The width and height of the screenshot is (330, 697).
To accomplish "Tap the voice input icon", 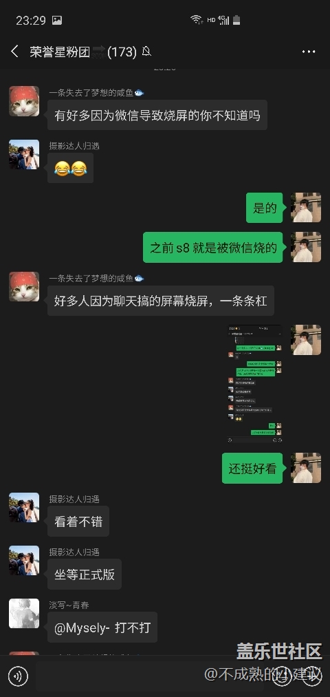I will click(18, 676).
